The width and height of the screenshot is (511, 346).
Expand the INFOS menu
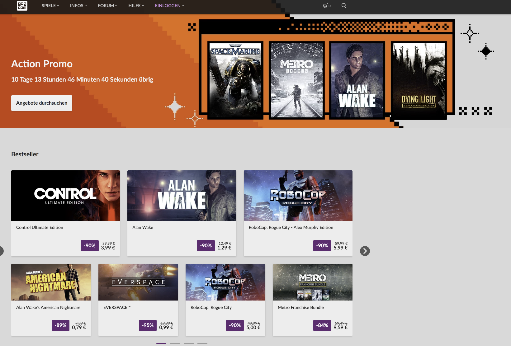[78, 6]
